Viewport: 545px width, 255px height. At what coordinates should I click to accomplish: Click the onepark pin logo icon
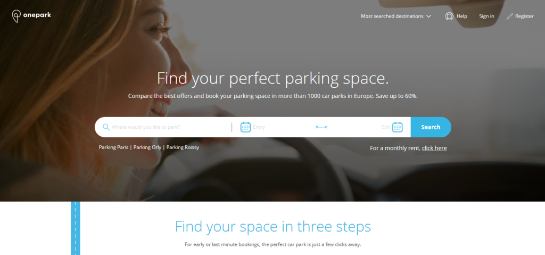[16, 17]
